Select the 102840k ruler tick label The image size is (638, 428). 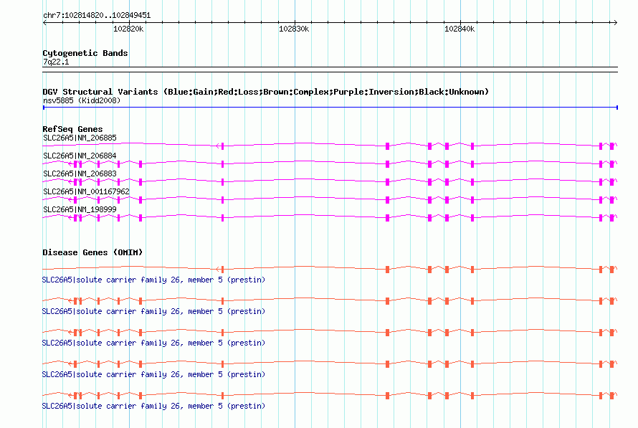(460, 29)
